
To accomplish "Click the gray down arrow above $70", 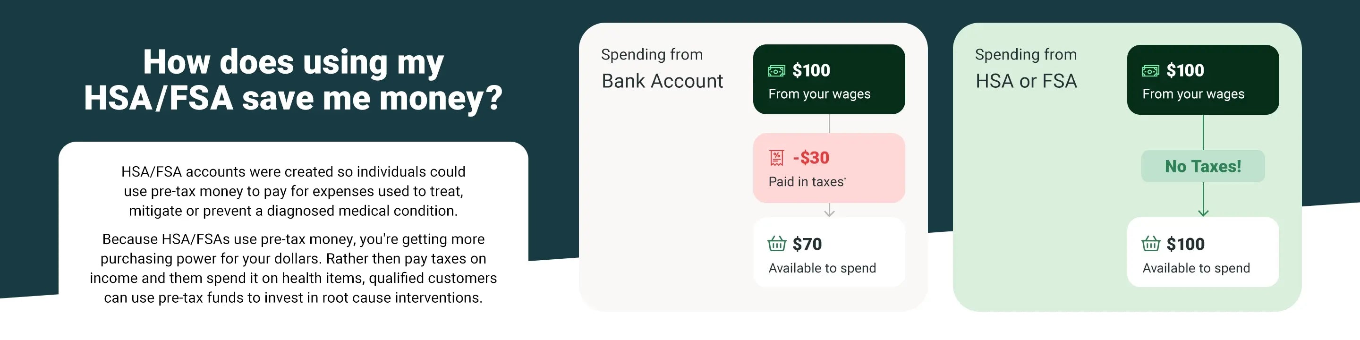I will [829, 211].
